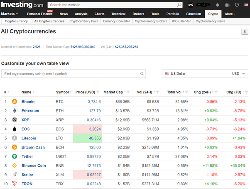250x189 pixels.
Task: Open the Binance Coin name link
Action: [x=34, y=166]
